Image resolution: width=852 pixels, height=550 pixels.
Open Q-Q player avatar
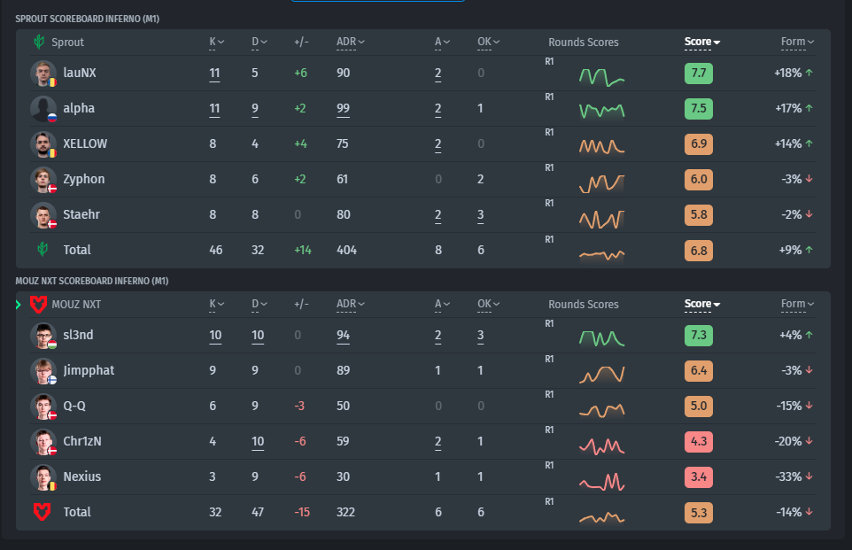43,406
